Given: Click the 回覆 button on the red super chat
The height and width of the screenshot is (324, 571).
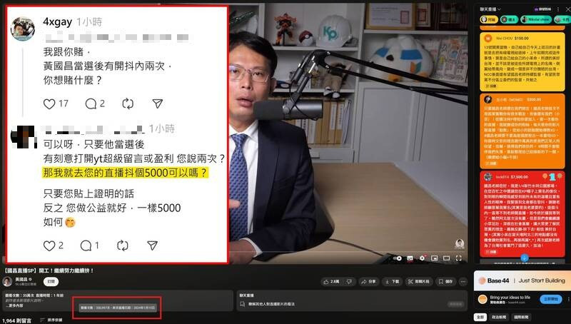Looking at the screenshot, I should 491,251.
